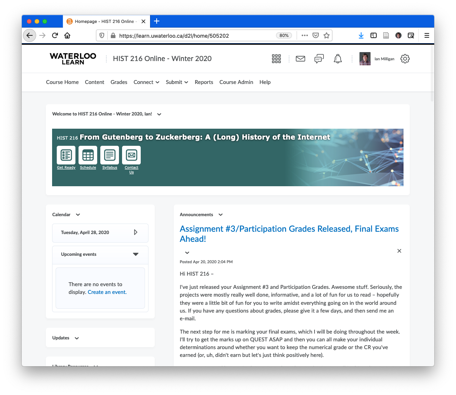Click the tracking protection shield icon

pyautogui.click(x=102, y=35)
